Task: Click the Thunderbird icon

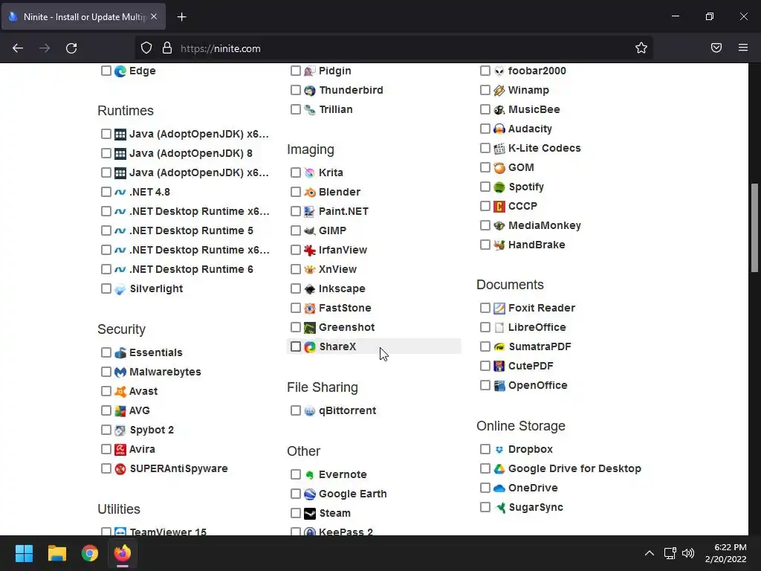Action: click(310, 90)
